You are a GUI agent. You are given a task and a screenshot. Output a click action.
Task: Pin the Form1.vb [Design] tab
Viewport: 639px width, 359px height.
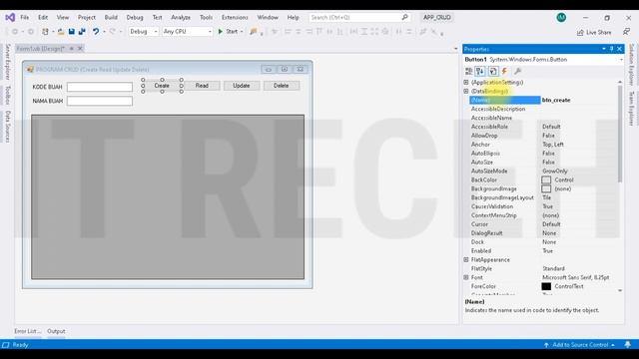pyautogui.click(x=71, y=49)
